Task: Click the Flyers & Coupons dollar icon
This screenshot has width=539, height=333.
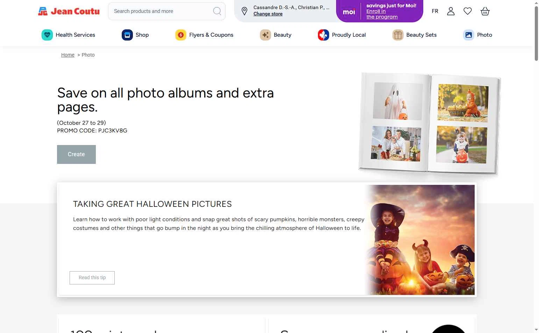Action: pos(181,35)
